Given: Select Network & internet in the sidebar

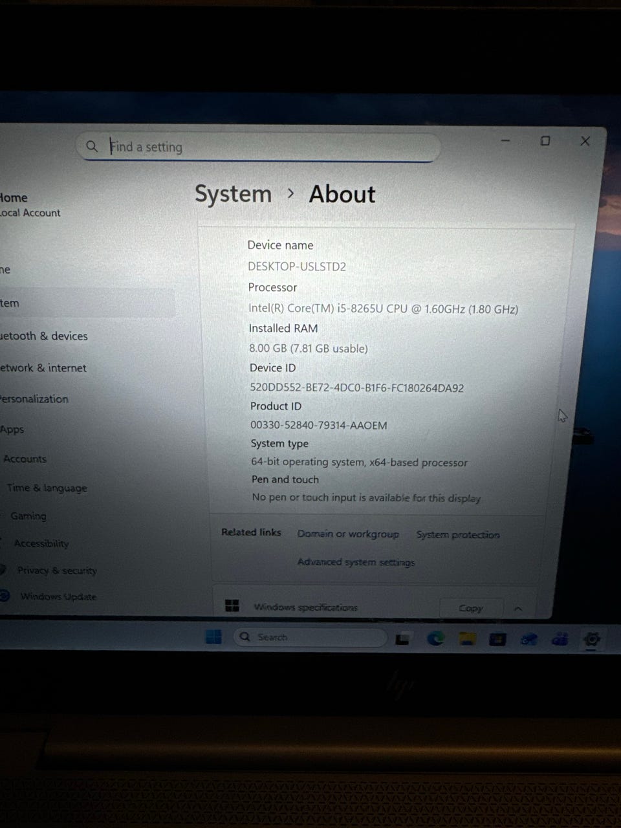Looking at the screenshot, I should tap(43, 367).
